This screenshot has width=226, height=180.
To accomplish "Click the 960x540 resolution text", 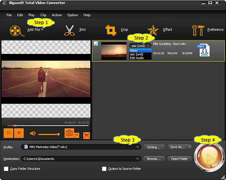I will (173, 53).
